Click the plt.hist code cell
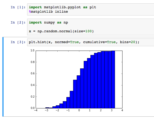This screenshot has height=119, width=154. (90, 42)
